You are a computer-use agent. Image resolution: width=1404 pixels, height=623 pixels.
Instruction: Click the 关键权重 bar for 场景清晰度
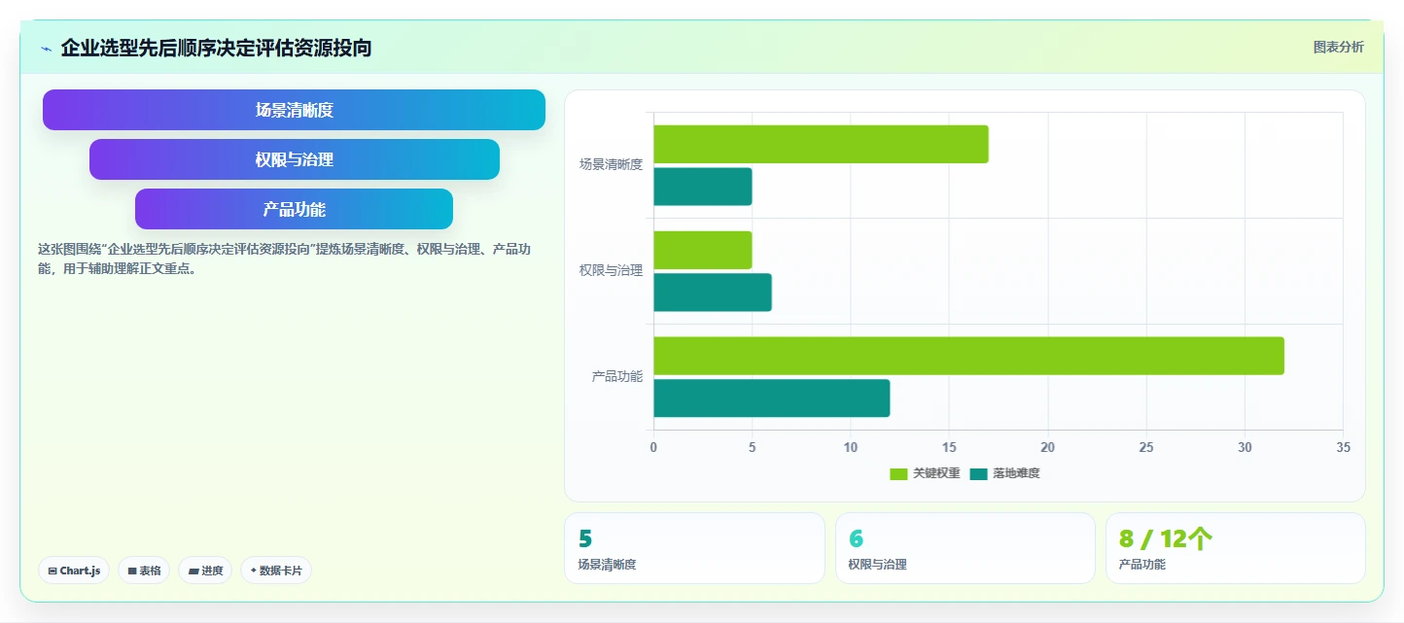[821, 144]
